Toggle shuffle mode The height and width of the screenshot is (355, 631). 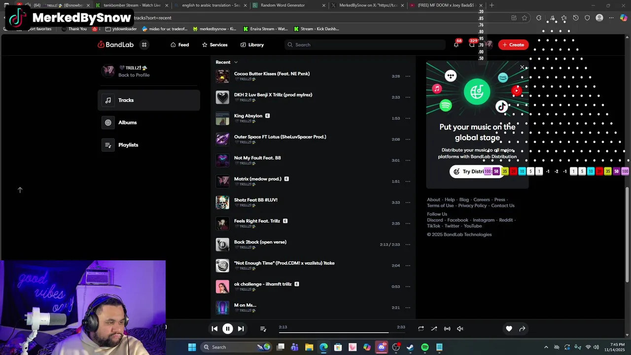point(434,329)
